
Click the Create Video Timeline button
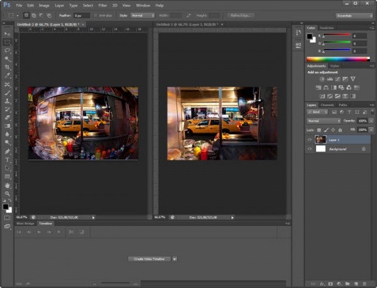tap(149, 258)
